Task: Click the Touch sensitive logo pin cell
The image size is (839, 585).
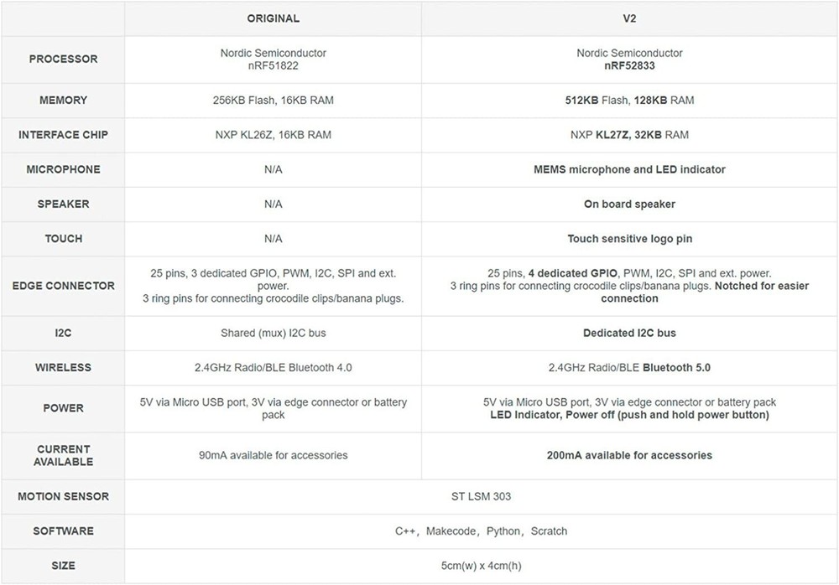Action: point(629,239)
